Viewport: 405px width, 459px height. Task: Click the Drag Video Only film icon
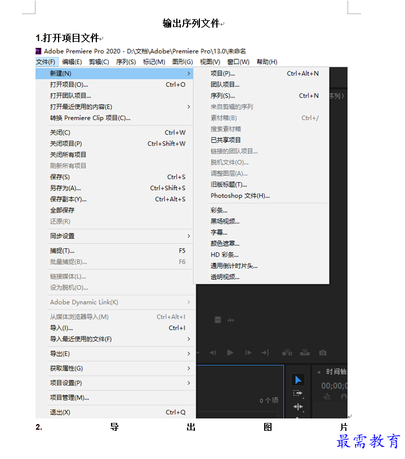pos(217,320)
